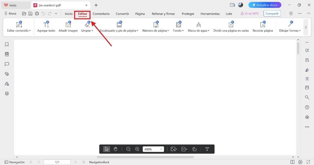Select the hand pan tool

(x=115, y=149)
